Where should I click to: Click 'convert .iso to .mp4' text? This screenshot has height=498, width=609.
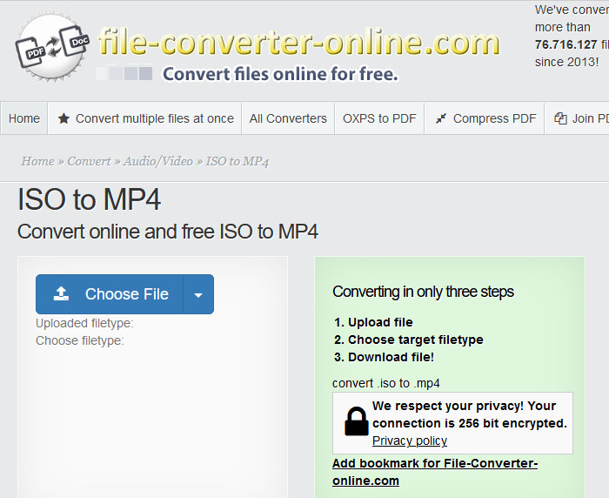click(x=386, y=383)
